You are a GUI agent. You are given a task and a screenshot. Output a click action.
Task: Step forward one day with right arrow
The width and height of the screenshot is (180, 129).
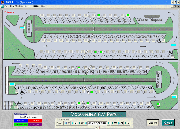coord(109,123)
